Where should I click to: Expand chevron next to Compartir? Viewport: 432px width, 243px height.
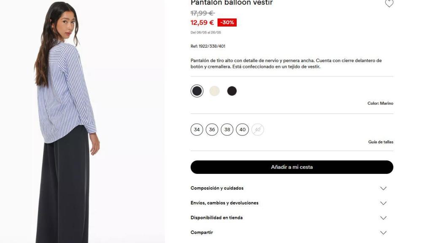click(x=383, y=233)
